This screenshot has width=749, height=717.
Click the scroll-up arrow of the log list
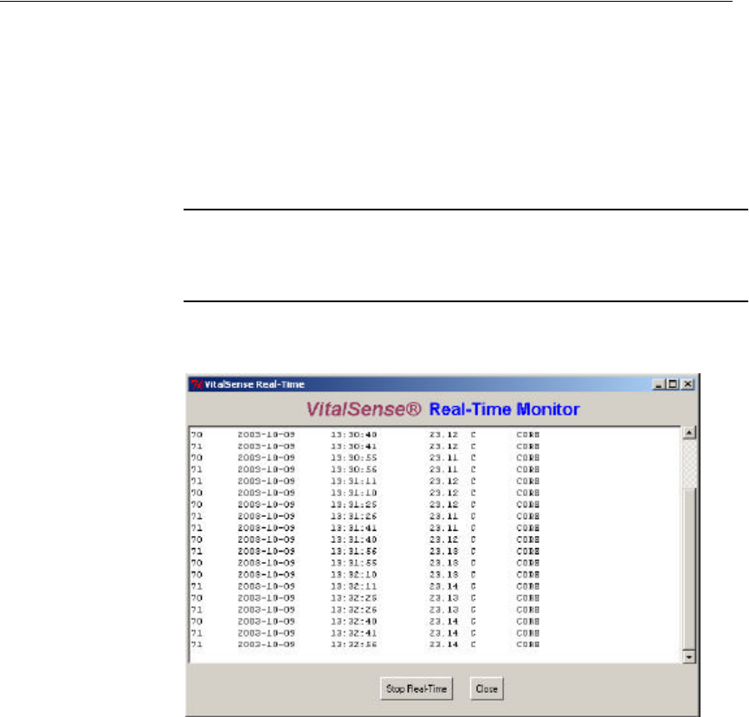pos(688,433)
